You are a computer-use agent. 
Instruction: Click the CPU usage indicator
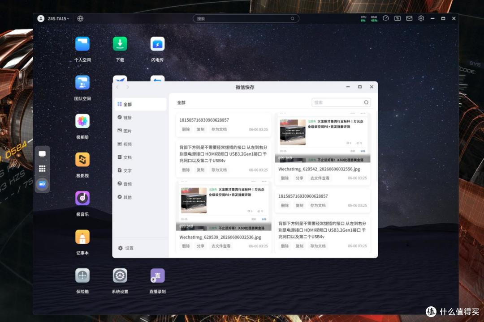coord(363,19)
